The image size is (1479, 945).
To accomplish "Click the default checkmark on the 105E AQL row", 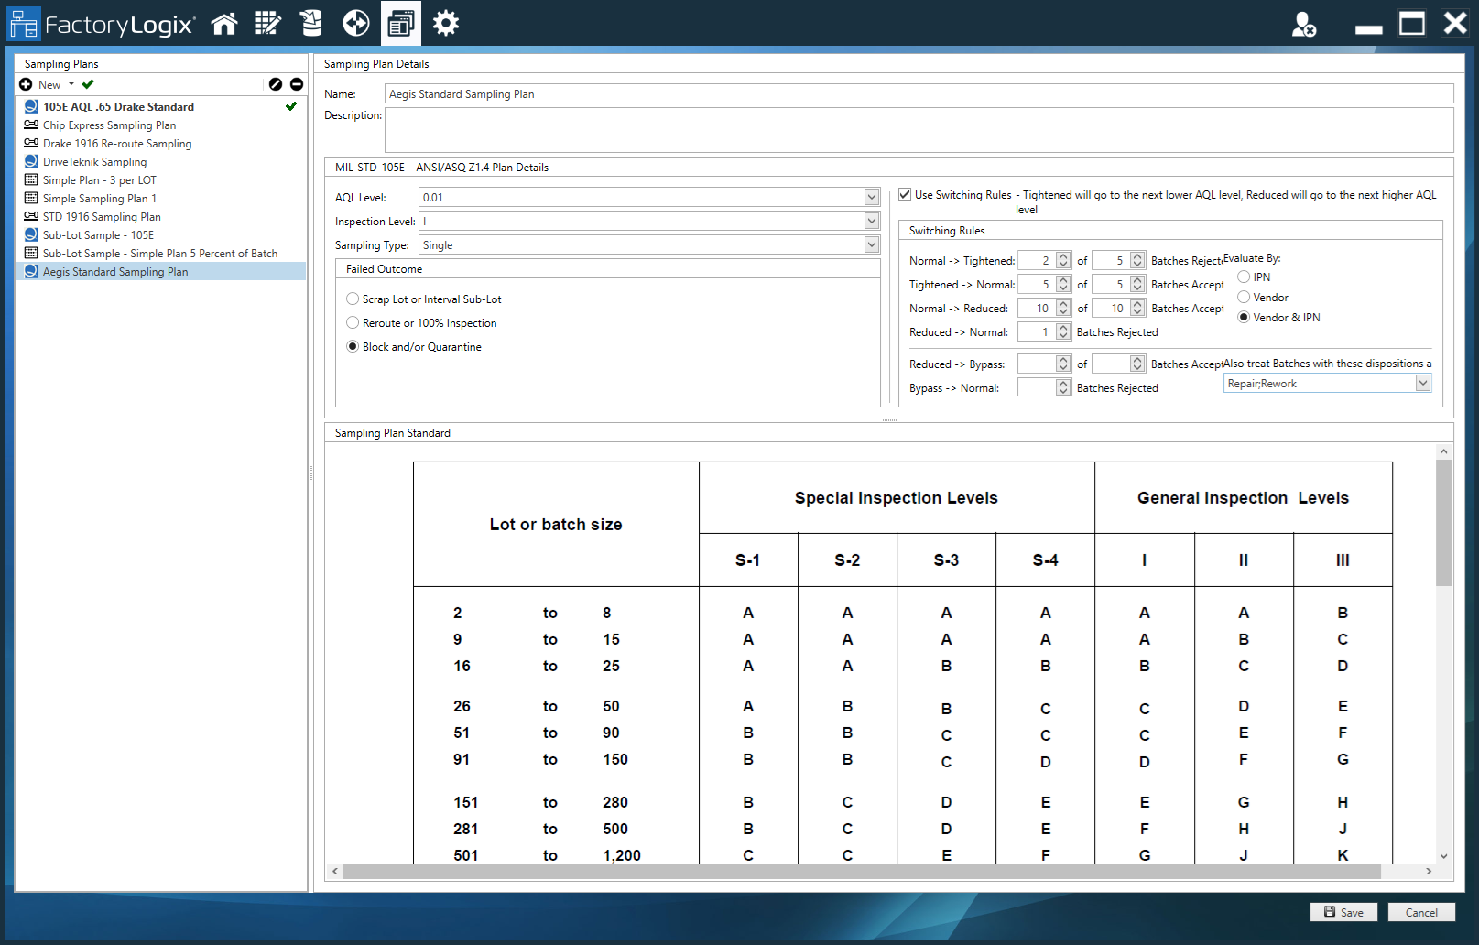I will click(x=291, y=106).
